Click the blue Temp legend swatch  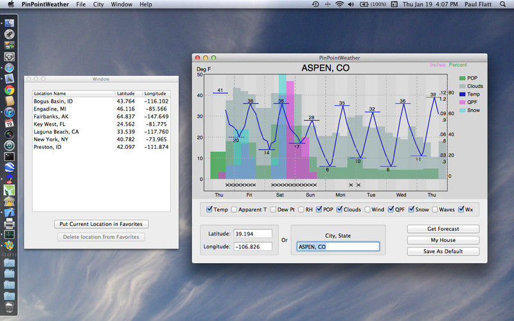462,94
